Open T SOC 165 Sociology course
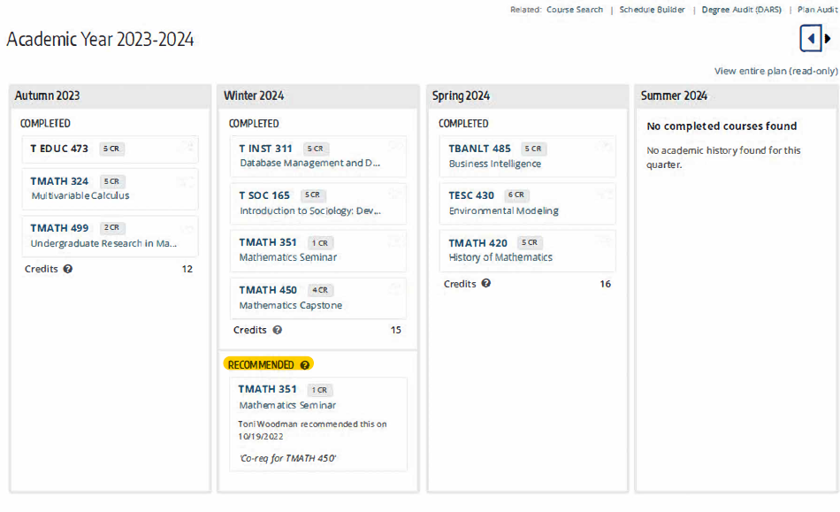 pyautogui.click(x=264, y=195)
